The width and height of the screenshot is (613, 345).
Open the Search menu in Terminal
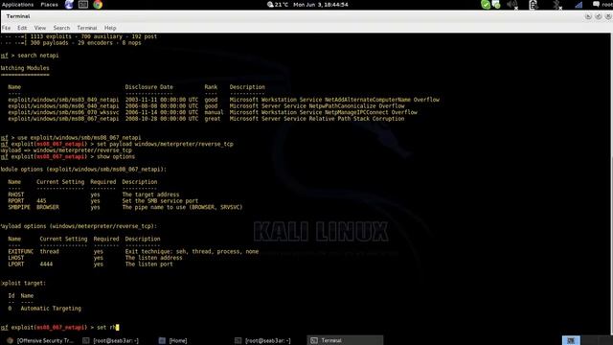pyautogui.click(x=61, y=28)
